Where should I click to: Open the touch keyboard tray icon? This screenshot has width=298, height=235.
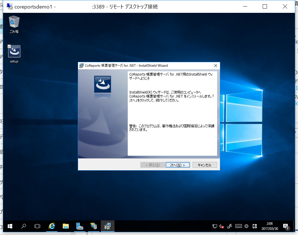click(x=238, y=226)
